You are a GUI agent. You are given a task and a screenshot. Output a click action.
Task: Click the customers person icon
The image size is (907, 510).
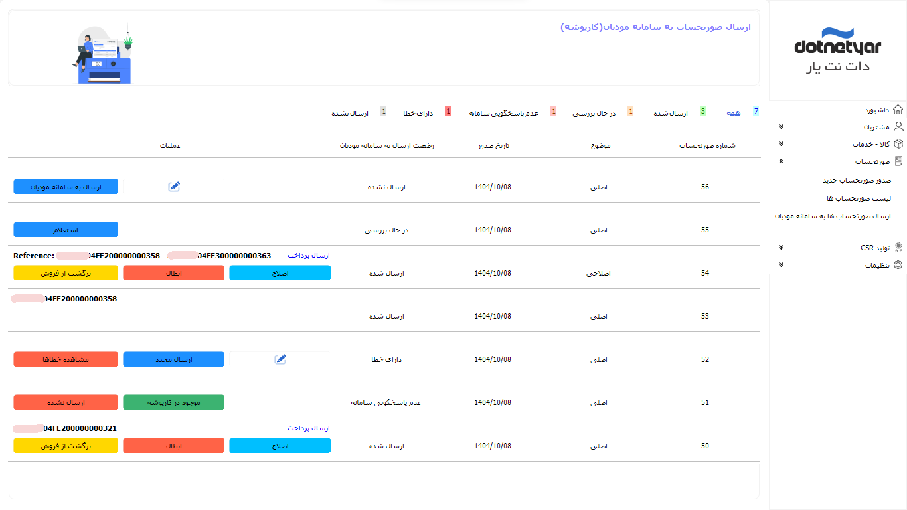(898, 127)
